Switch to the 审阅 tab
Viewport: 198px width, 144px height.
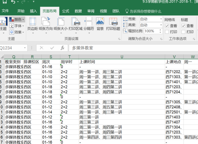(x=91, y=11)
